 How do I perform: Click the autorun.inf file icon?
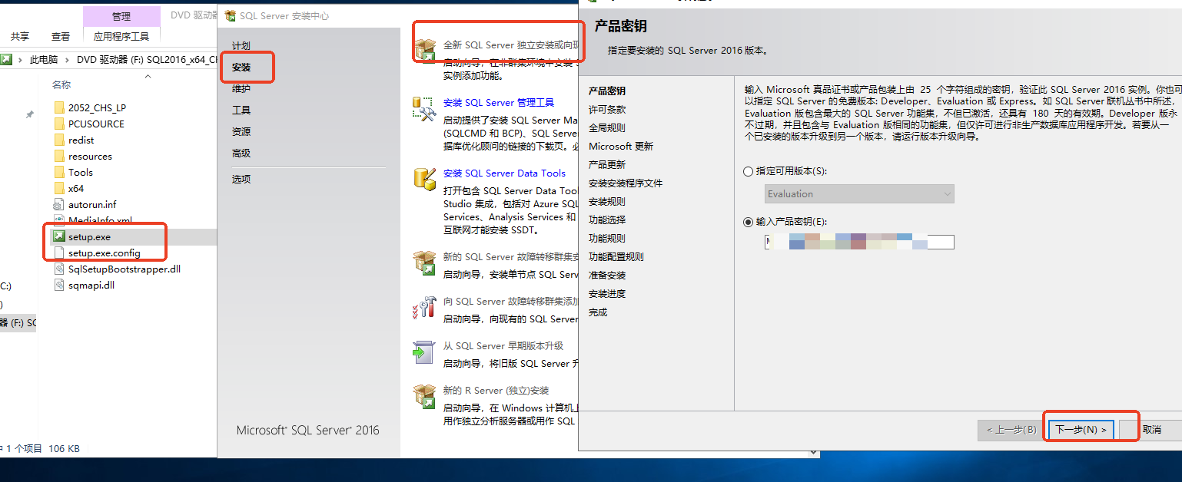click(x=59, y=204)
